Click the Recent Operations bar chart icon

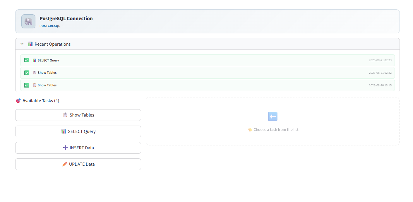(x=30, y=44)
